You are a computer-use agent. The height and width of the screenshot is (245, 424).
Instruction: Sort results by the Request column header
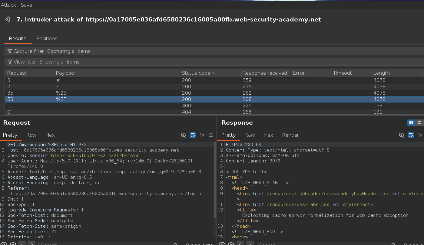[x=30, y=73]
